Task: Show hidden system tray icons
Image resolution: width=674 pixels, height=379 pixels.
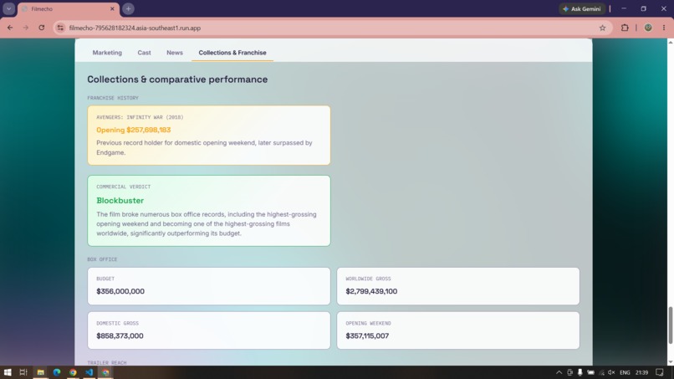Action: [559, 372]
